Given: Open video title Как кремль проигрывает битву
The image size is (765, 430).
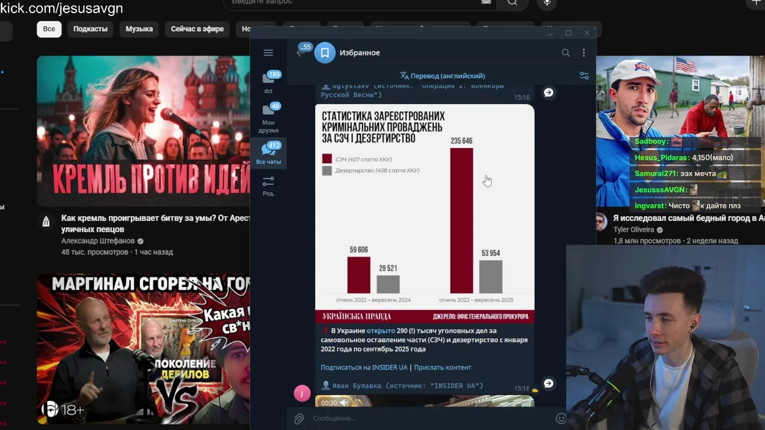Looking at the screenshot, I should tap(155, 224).
